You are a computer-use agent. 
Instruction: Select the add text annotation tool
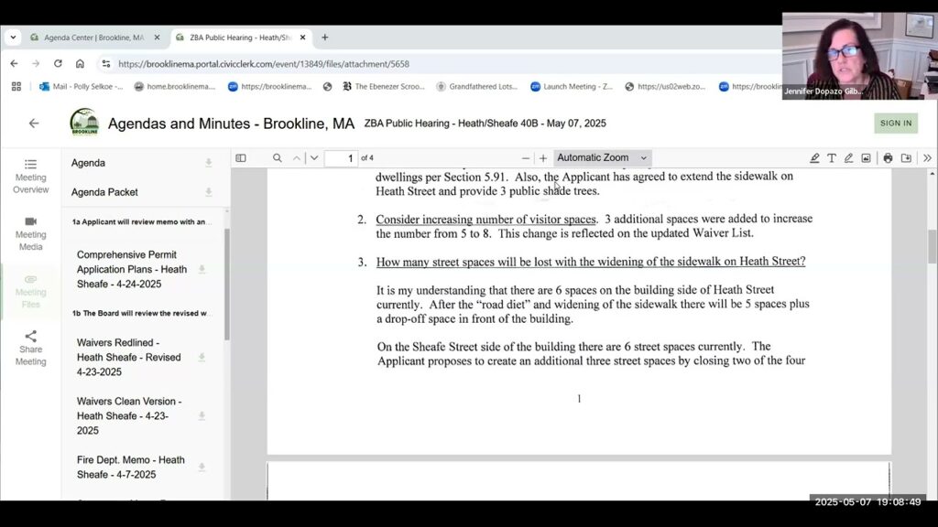tap(832, 158)
